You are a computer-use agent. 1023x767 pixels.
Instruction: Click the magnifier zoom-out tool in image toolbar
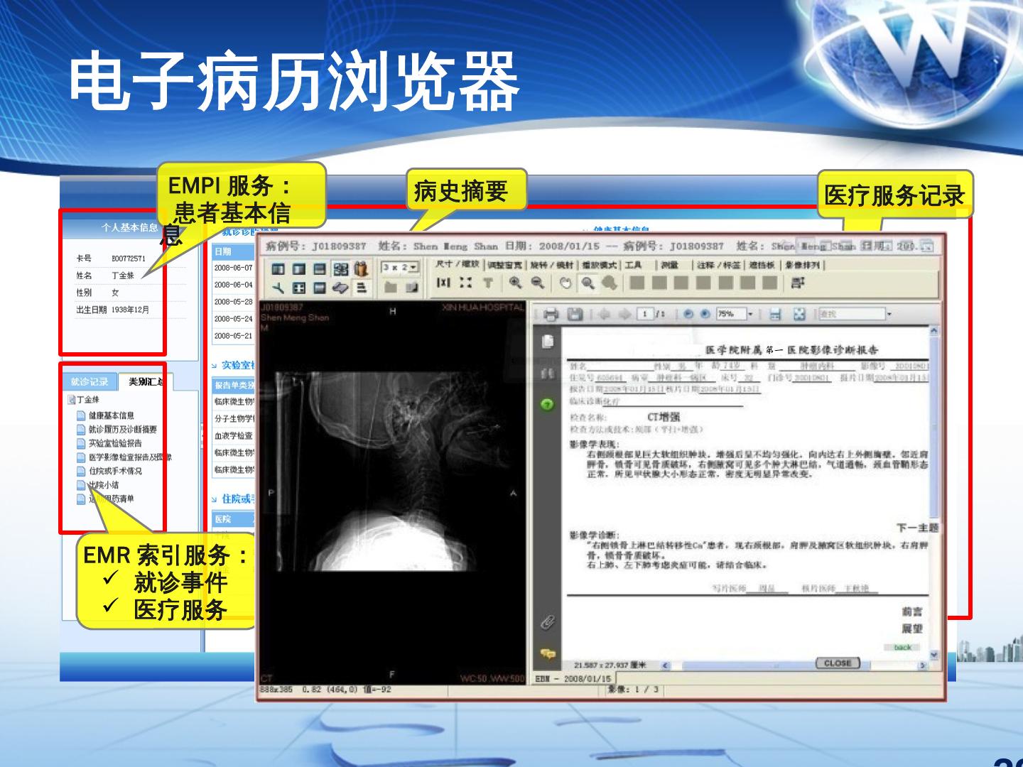point(538,283)
